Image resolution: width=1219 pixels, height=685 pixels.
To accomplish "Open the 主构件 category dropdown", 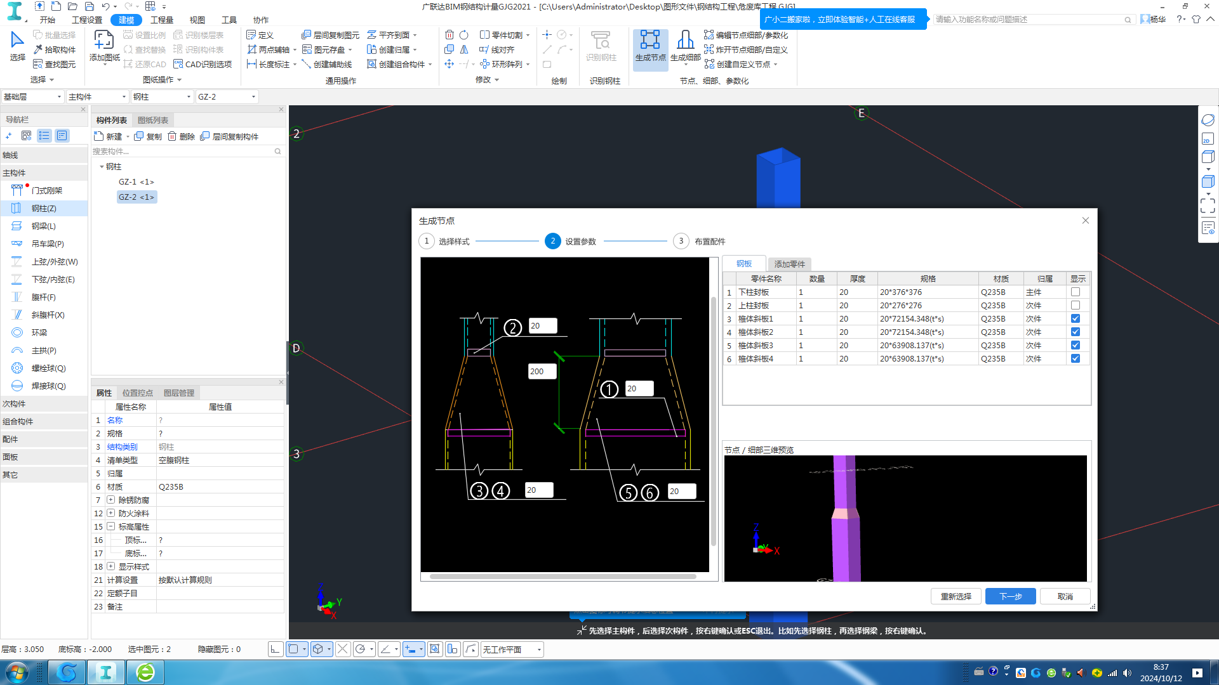I will coord(97,96).
